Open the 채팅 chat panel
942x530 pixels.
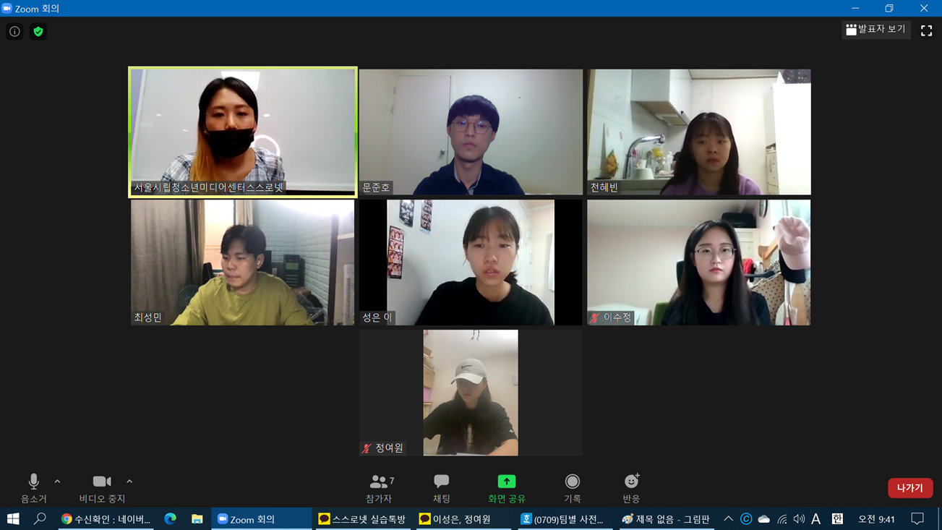tap(441, 488)
